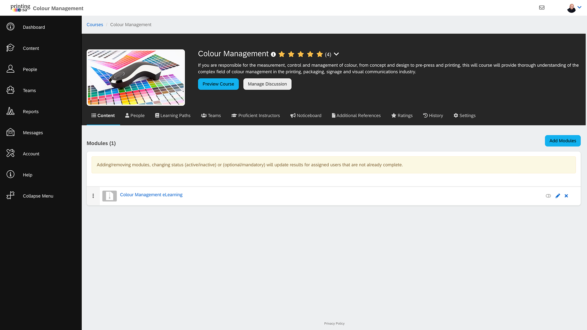Click the module drag handle dots
The width and height of the screenshot is (587, 330).
[x=93, y=196]
